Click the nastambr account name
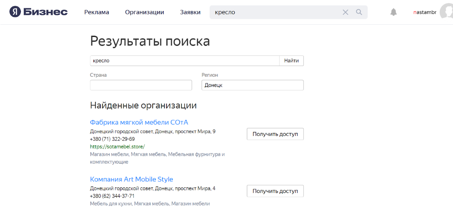 [425, 12]
